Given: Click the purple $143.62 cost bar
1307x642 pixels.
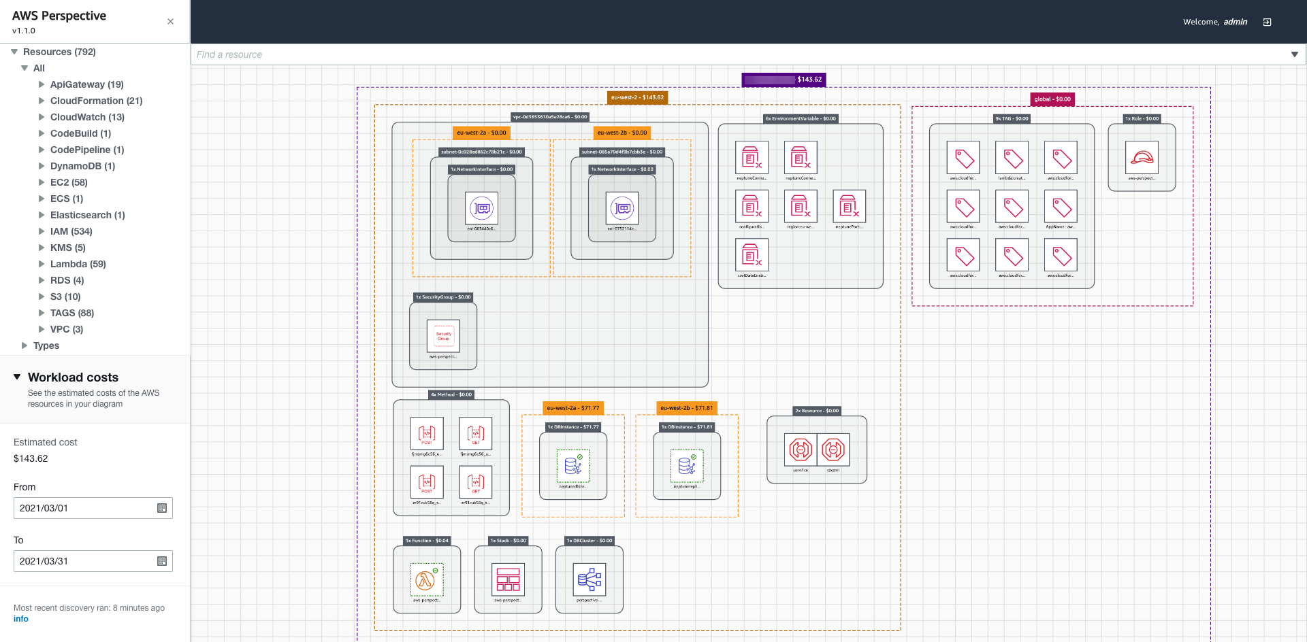Looking at the screenshot, I should [784, 80].
